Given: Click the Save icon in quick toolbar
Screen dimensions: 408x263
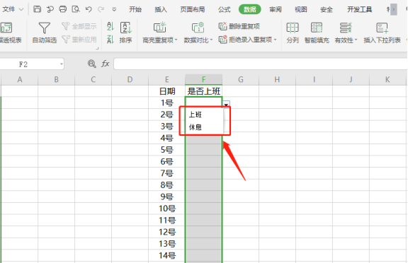Looking at the screenshot, I should click(x=38, y=9).
